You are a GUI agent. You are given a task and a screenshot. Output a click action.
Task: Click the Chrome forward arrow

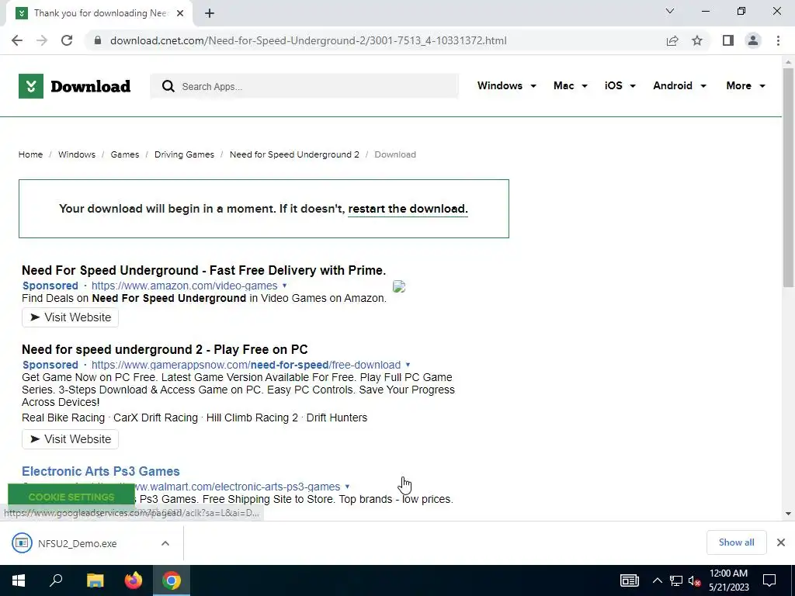(x=42, y=40)
